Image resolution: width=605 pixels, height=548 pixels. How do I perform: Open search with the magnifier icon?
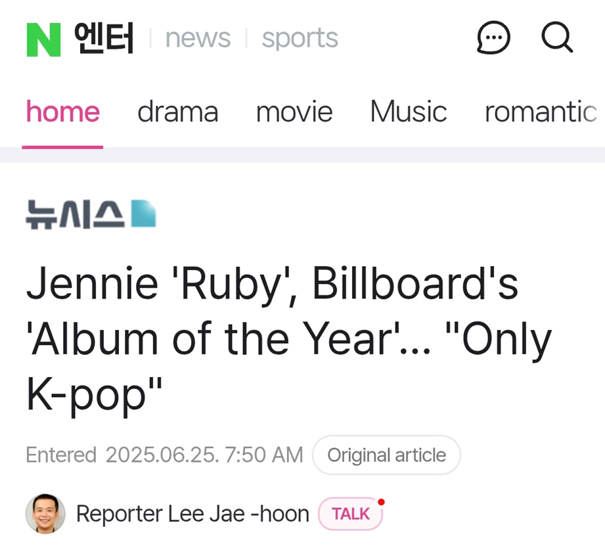557,37
